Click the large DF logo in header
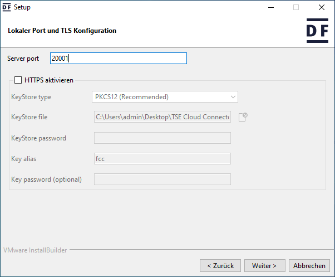The width and height of the screenshot is (335, 277). pos(317,31)
